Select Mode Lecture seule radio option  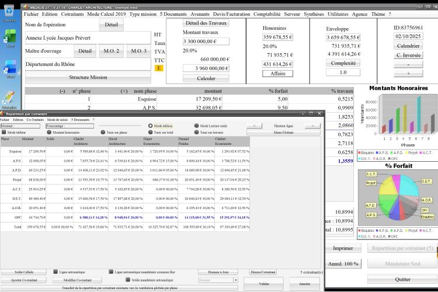[x=196, y=126]
